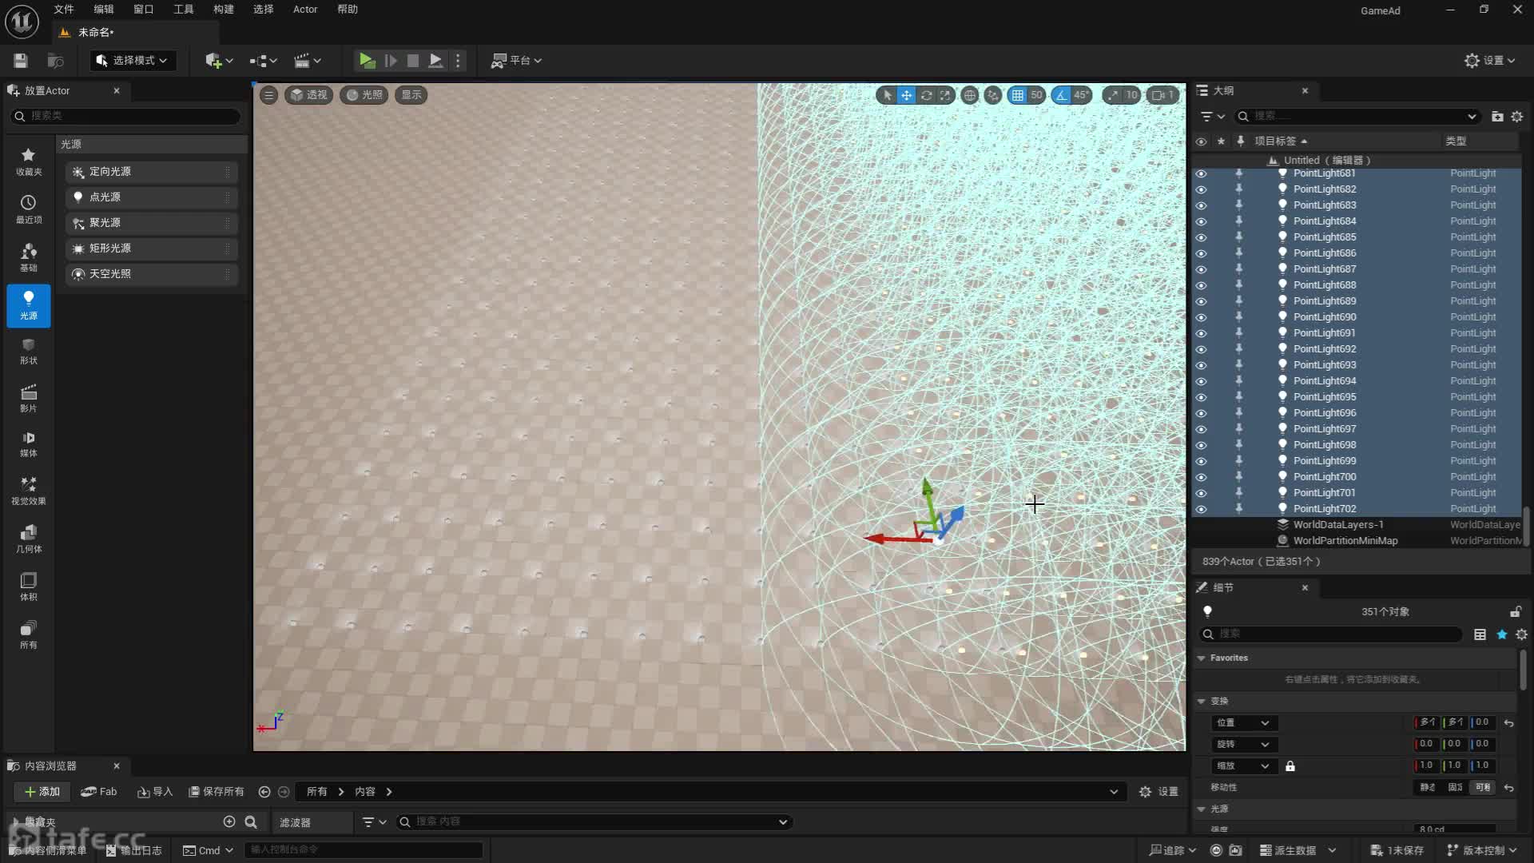Activate the rotate transform tool in the viewport
The height and width of the screenshot is (863, 1534).
pos(927,95)
